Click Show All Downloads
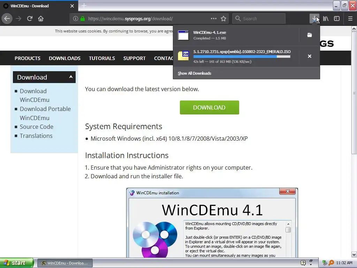The width and height of the screenshot is (357, 268). (195, 73)
